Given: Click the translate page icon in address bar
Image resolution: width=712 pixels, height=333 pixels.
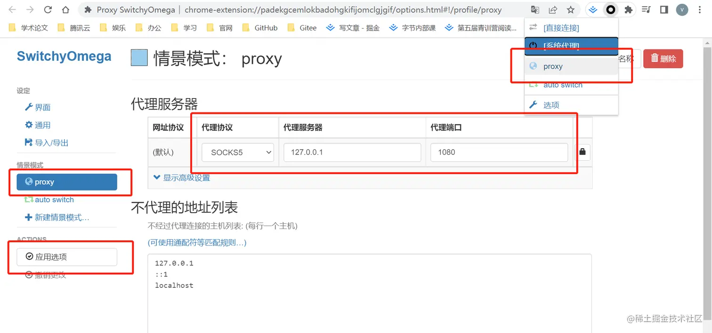Looking at the screenshot, I should pyautogui.click(x=535, y=9).
